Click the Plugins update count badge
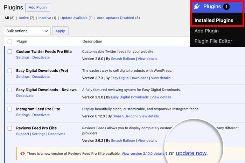Image resolution: width=245 pixels, height=163 pixels. (226, 7)
